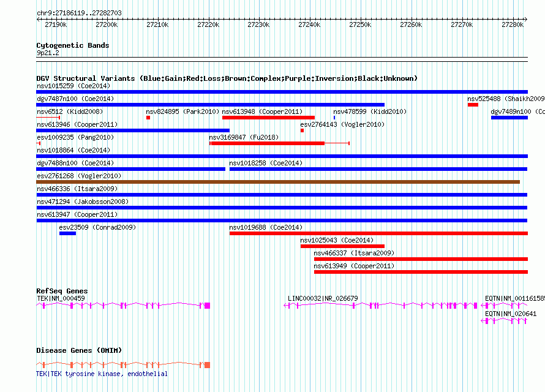Select the dgv7488n100 (Coe2014) blue bar

click(x=130, y=169)
